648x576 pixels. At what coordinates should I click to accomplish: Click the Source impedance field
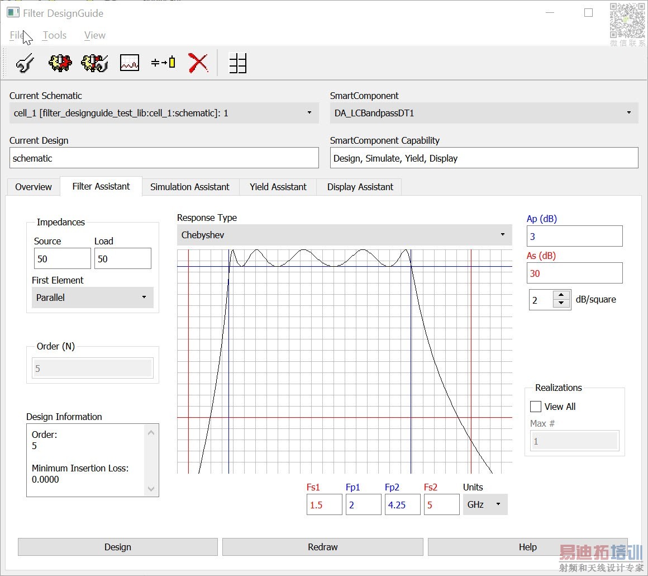[x=63, y=258]
